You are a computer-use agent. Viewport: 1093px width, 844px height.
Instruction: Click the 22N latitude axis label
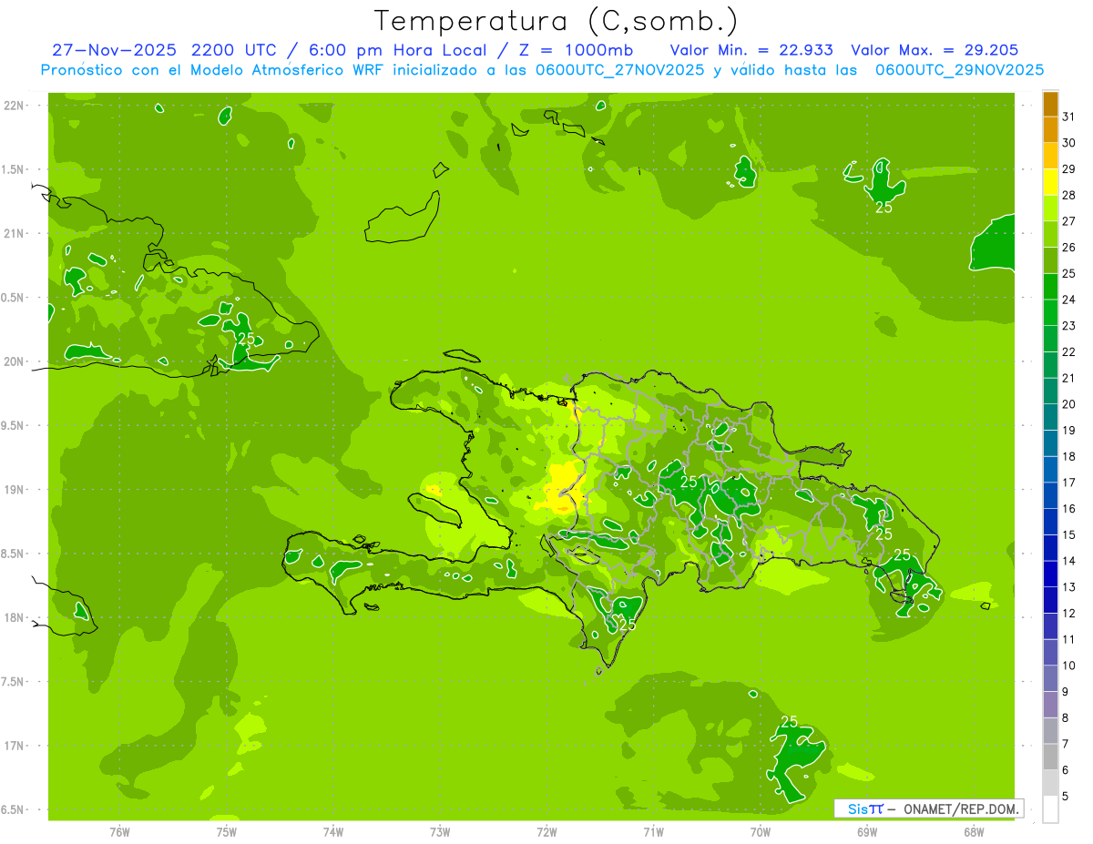point(15,106)
